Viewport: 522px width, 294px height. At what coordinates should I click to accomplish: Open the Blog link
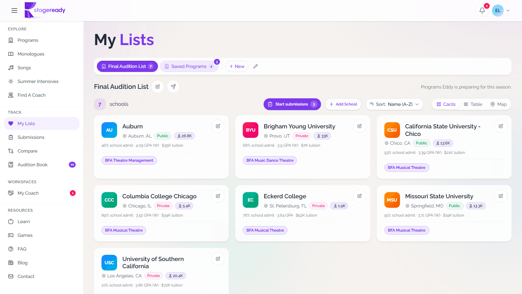(x=42, y=263)
